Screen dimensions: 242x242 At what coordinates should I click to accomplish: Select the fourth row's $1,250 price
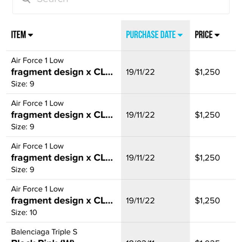click(207, 201)
